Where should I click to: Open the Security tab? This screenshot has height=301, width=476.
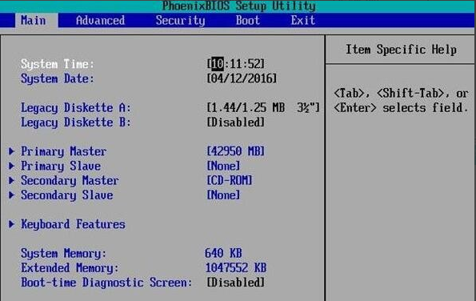pyautogui.click(x=180, y=21)
